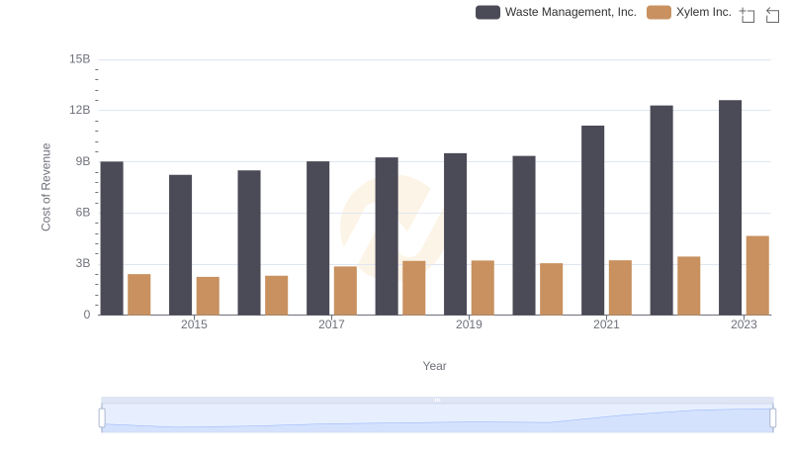Click the 2015 Xylem bar
791x456 pixels.
pos(208,296)
